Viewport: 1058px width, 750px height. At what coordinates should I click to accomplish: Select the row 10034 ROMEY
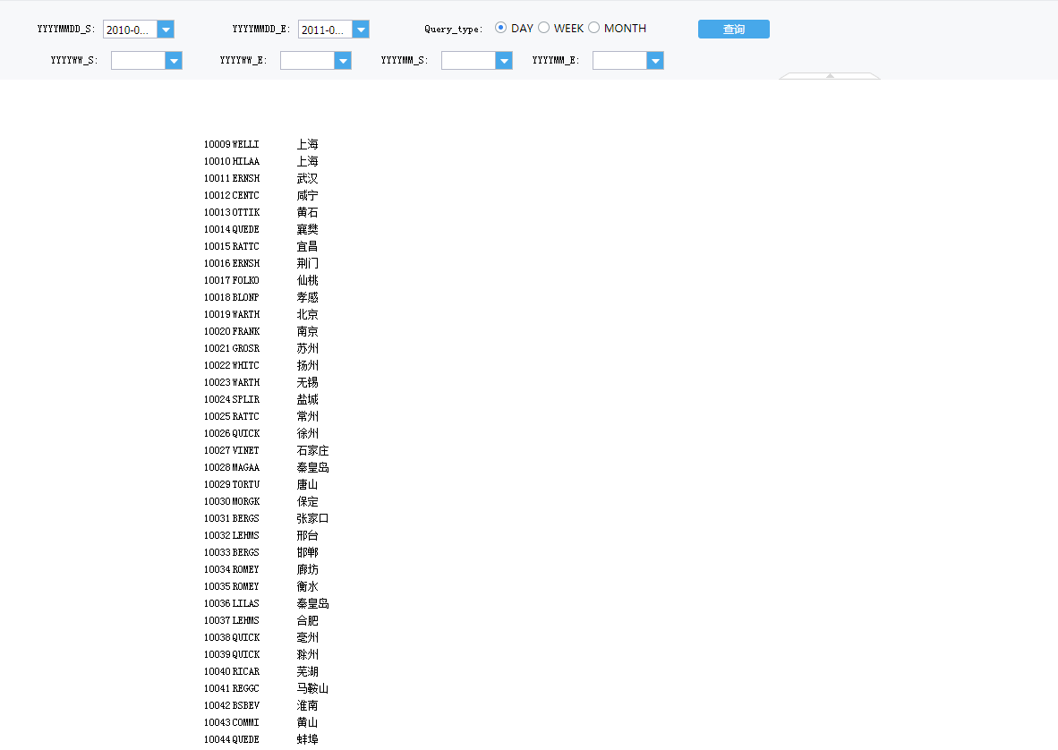[x=261, y=569]
